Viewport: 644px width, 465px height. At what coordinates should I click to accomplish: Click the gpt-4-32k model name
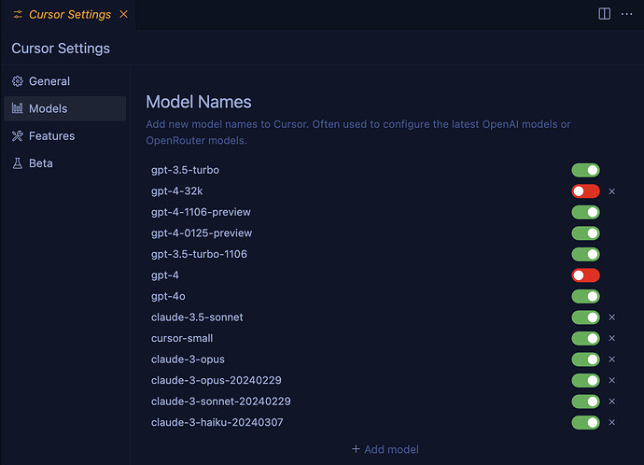click(177, 191)
